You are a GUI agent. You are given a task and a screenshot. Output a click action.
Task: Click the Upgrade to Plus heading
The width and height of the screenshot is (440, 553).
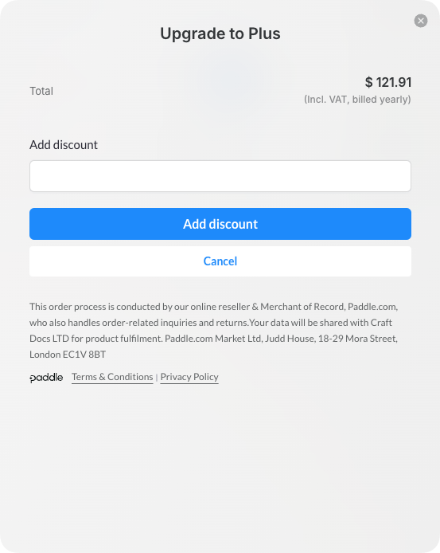(x=220, y=33)
